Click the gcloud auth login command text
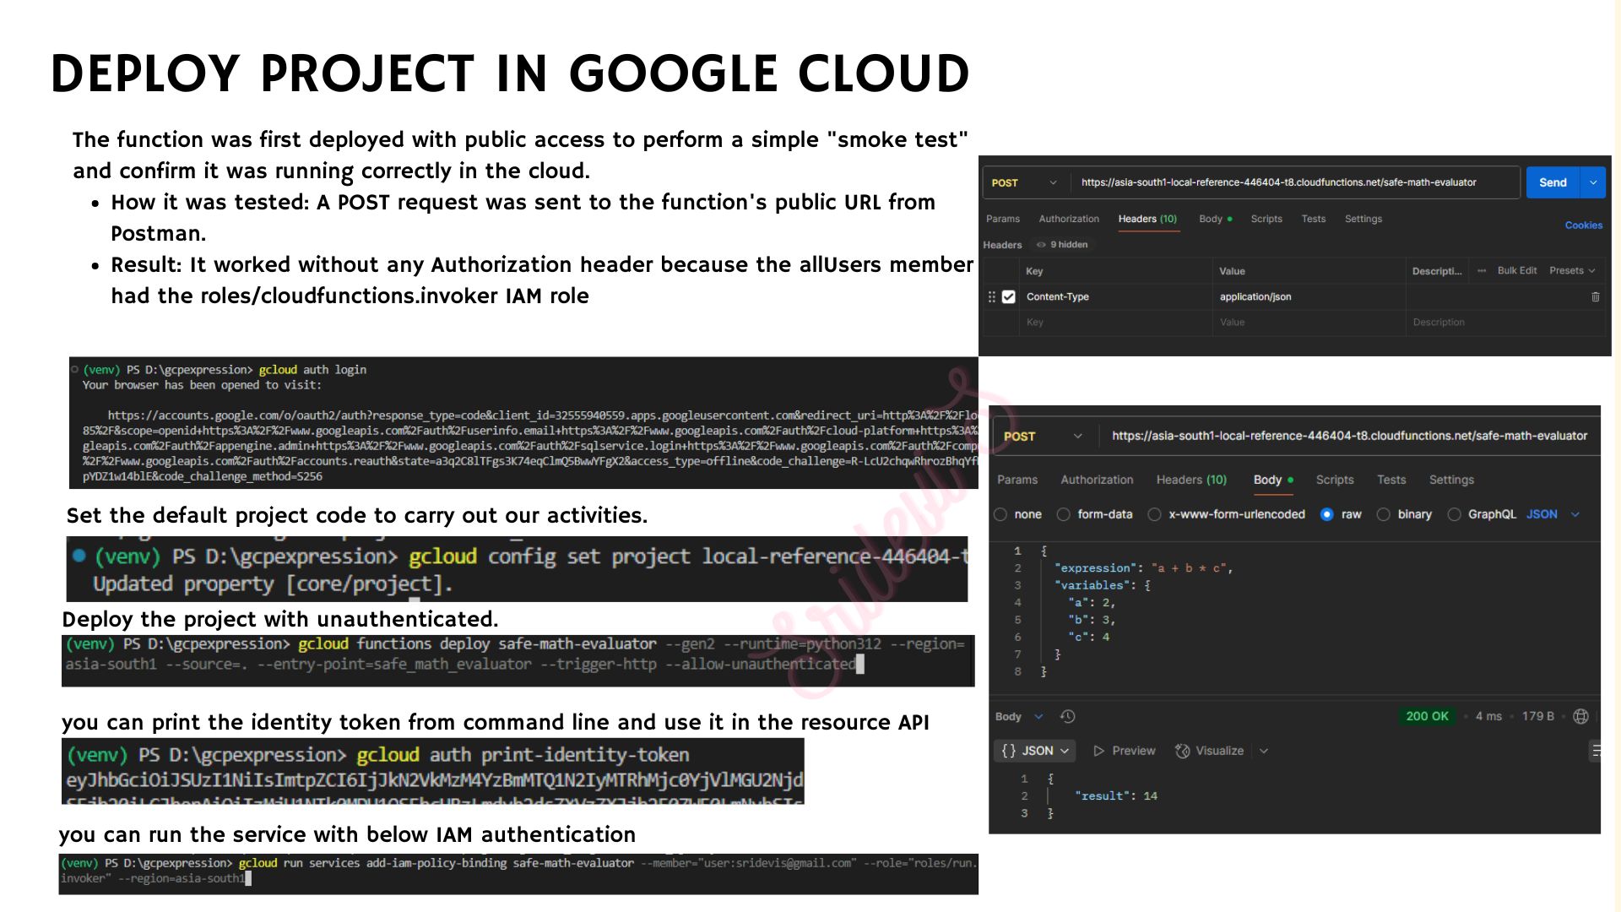Screen dimensions: 1621x912 (x=312, y=370)
